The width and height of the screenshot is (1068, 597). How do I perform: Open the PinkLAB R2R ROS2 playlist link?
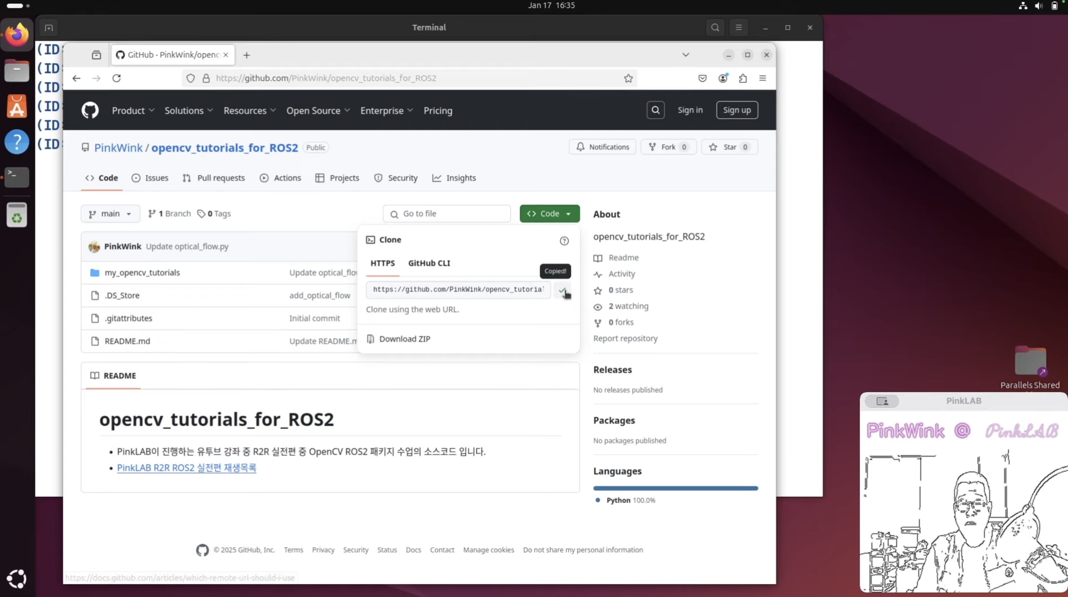[x=187, y=468]
